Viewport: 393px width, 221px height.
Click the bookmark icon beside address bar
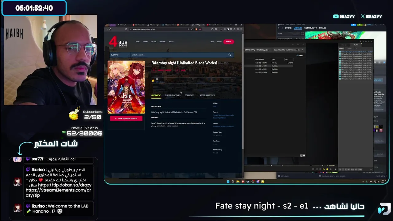(126, 29)
